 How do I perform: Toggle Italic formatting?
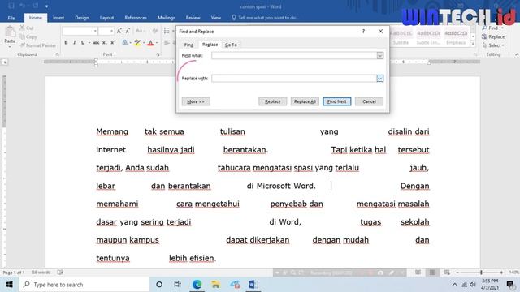[74, 43]
